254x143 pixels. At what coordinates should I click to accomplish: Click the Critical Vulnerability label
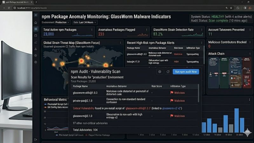pos(84,108)
